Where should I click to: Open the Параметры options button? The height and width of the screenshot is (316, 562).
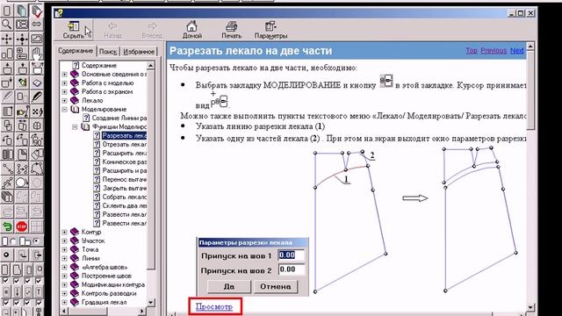point(270,30)
